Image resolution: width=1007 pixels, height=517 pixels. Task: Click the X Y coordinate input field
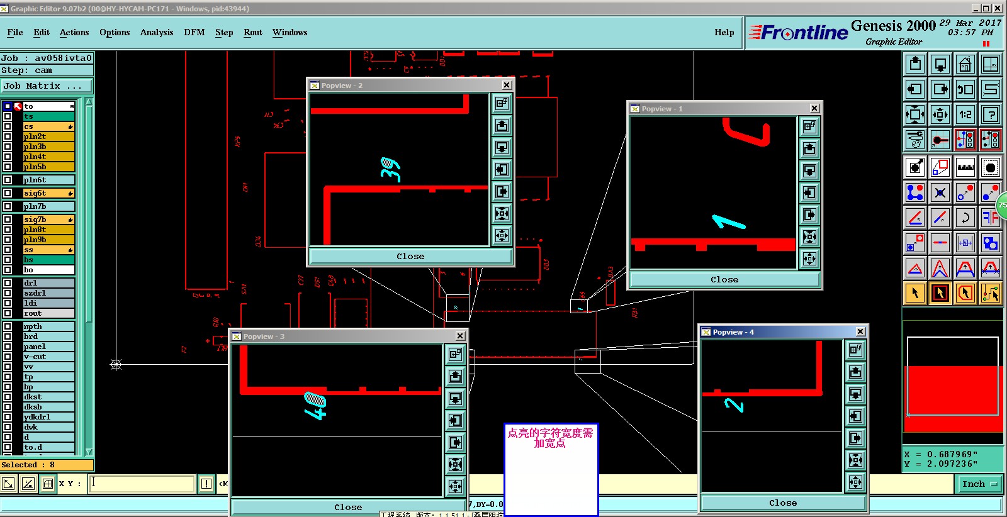point(141,484)
